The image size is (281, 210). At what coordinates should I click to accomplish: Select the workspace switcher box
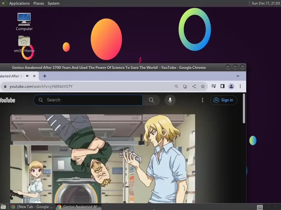coord(260,207)
